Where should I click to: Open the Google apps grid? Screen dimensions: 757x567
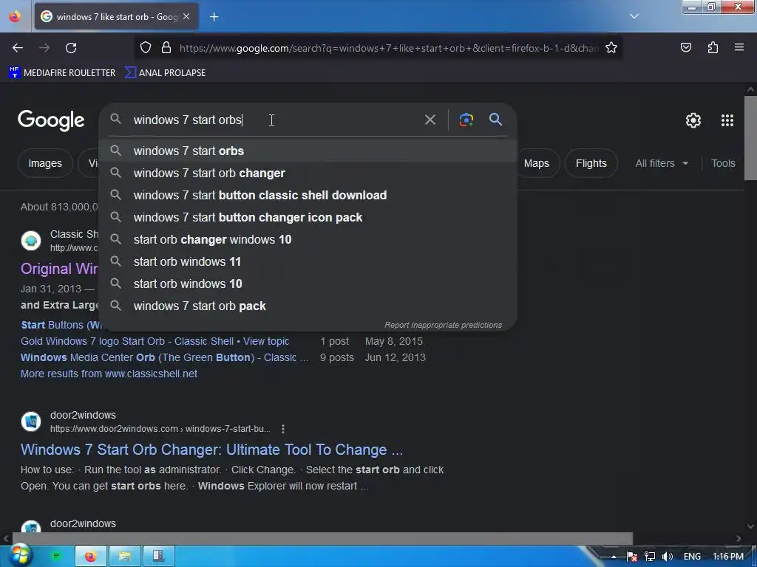tap(727, 120)
